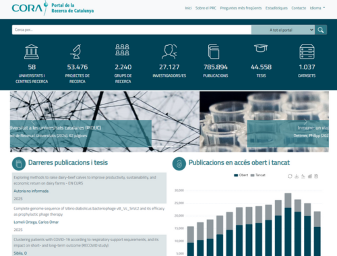The height and width of the screenshot is (256, 337).
Task: Open the Tesis graduation cap icon
Action: [x=261, y=48]
